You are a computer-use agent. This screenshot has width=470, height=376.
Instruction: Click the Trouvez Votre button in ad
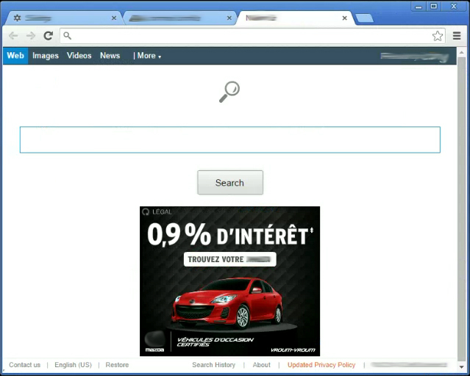click(230, 259)
